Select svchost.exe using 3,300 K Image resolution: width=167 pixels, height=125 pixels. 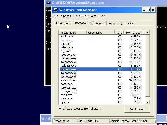[x=101, y=77]
